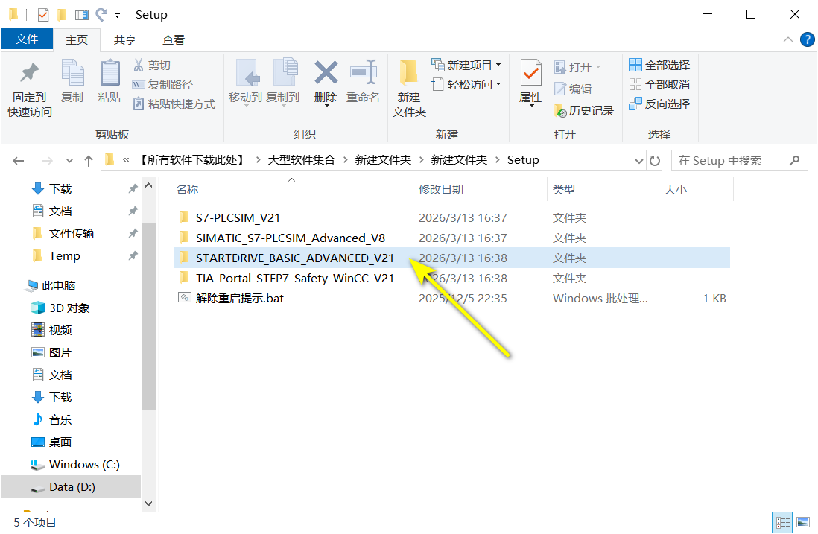Click Copy path (复制路径)
The width and height of the screenshot is (818, 534).
pos(162,84)
